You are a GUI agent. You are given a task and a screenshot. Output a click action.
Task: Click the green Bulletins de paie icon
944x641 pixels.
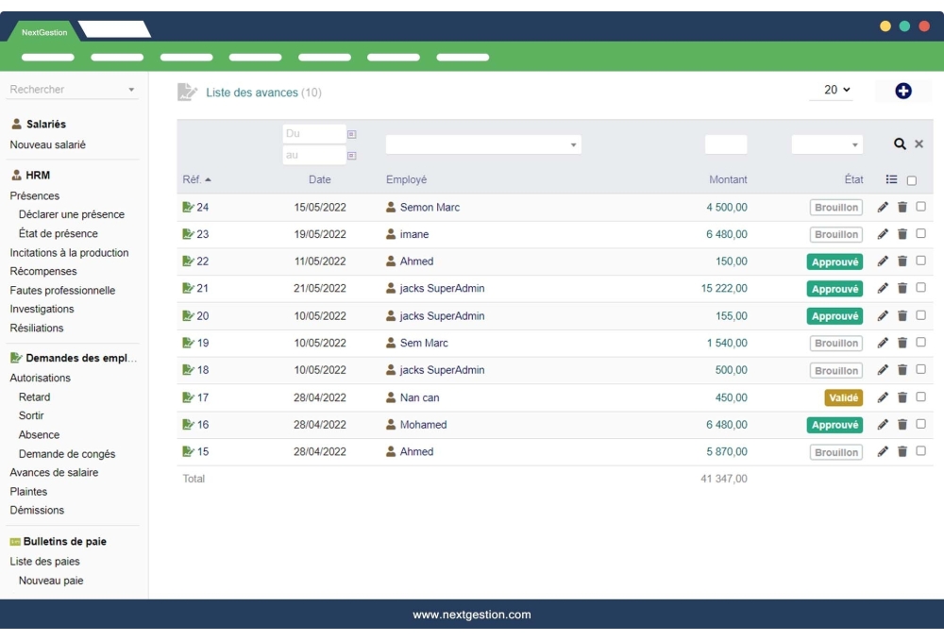(15, 541)
